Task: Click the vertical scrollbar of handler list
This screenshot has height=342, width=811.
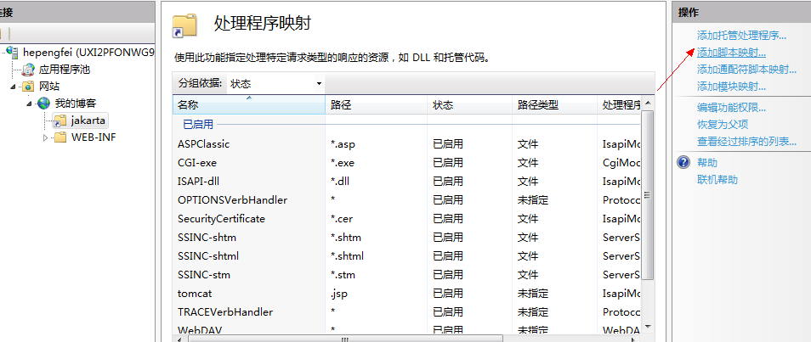Action: 647,195
